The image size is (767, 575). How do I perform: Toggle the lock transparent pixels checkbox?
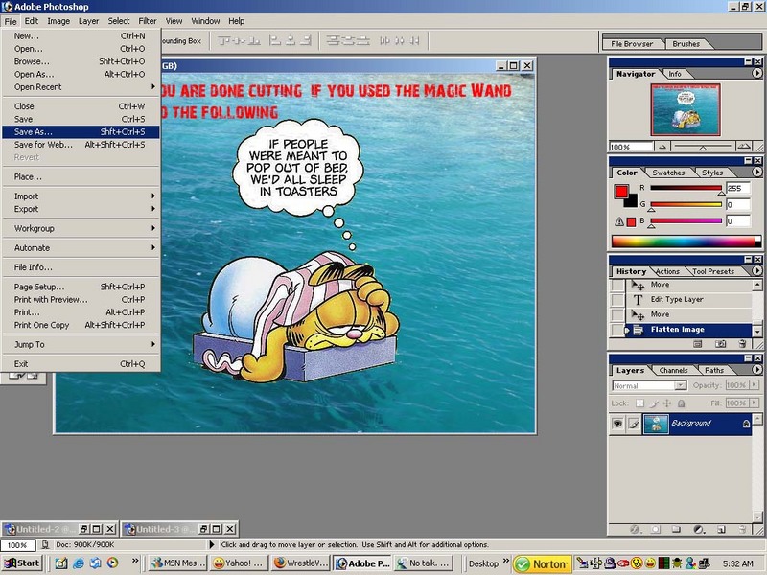tap(639, 403)
